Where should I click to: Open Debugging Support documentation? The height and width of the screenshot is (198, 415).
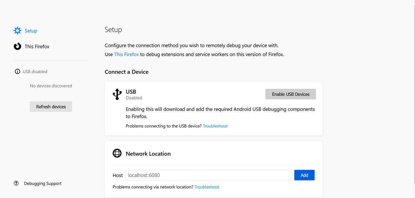coord(42,183)
